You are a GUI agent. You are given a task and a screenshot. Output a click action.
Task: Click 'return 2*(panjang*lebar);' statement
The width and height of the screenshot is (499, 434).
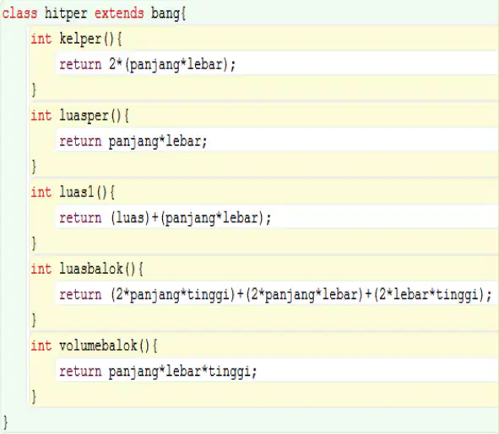click(148, 65)
